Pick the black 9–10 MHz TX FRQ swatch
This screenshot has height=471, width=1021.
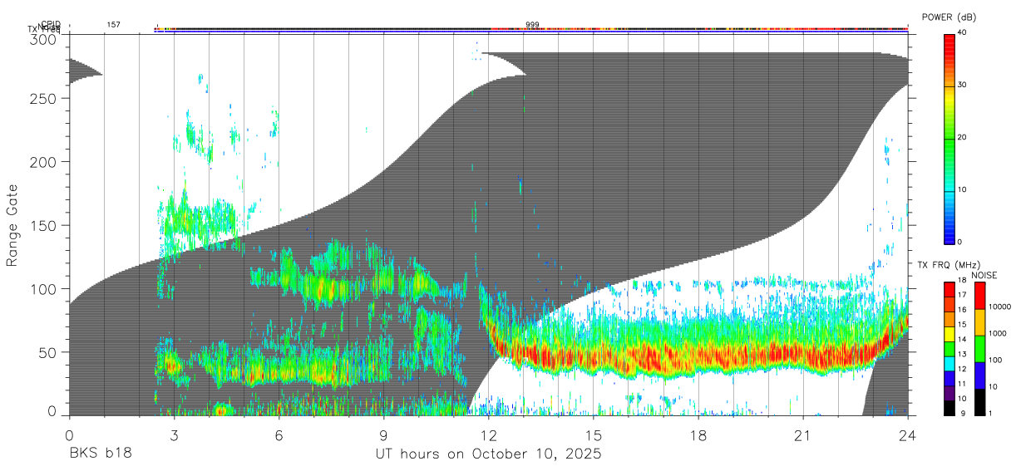pos(949,407)
